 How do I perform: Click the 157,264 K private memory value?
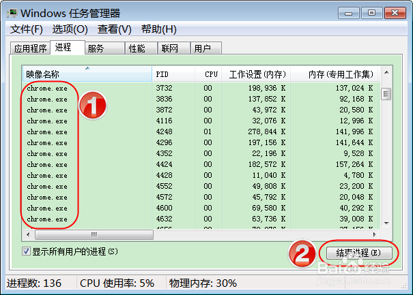point(354,165)
